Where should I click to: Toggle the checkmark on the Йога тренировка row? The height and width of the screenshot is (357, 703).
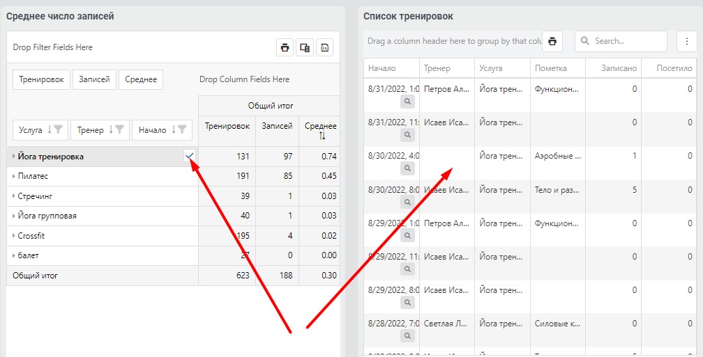pos(190,156)
